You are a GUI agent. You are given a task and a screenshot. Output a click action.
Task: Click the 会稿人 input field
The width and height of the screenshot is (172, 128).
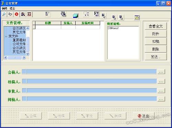click(89, 72)
